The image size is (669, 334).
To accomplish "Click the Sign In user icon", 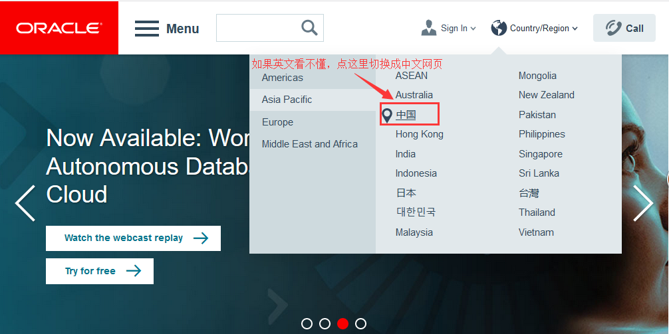I will 428,28.
